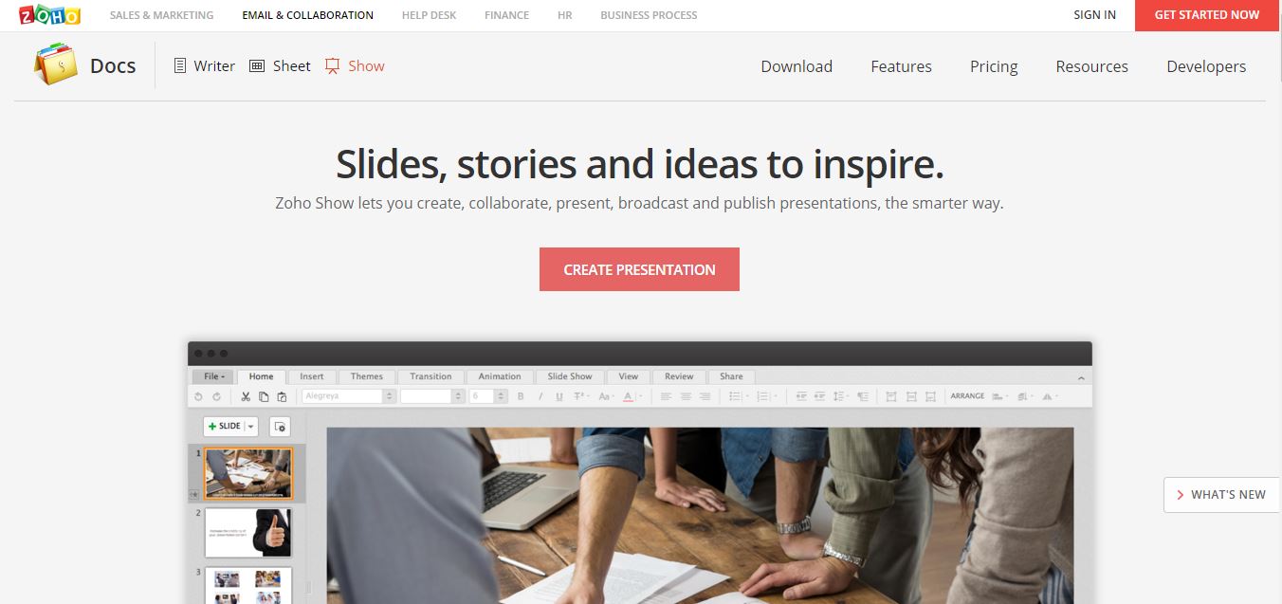Switch to the View tab

(629, 376)
